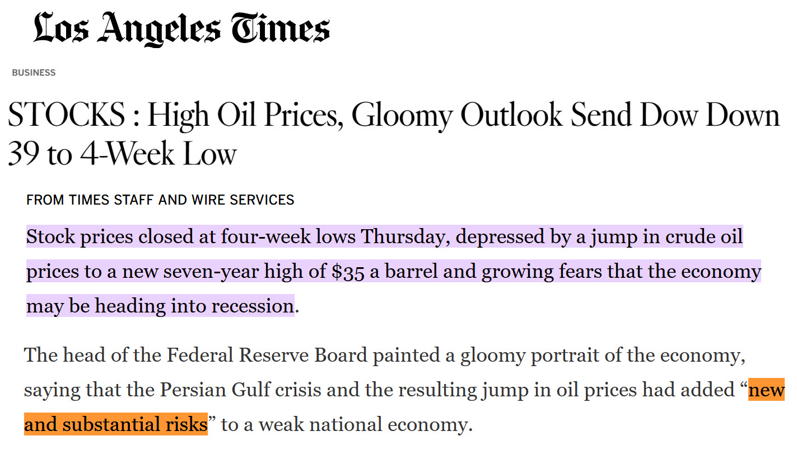797x450 pixels.
Task: Click "crude oil" in the highlighted sentence
Action: [x=704, y=237]
